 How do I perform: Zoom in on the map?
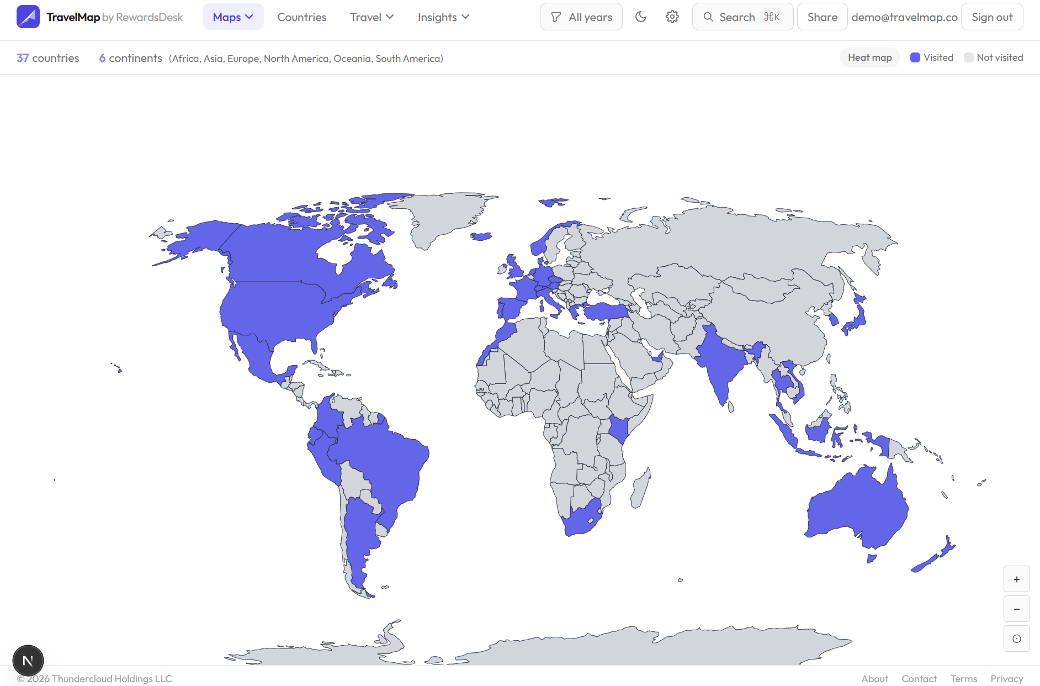(1016, 579)
